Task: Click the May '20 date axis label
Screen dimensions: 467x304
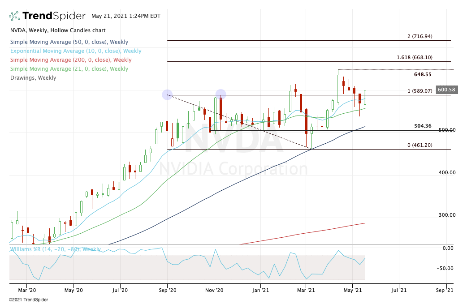Action: pos(74,290)
